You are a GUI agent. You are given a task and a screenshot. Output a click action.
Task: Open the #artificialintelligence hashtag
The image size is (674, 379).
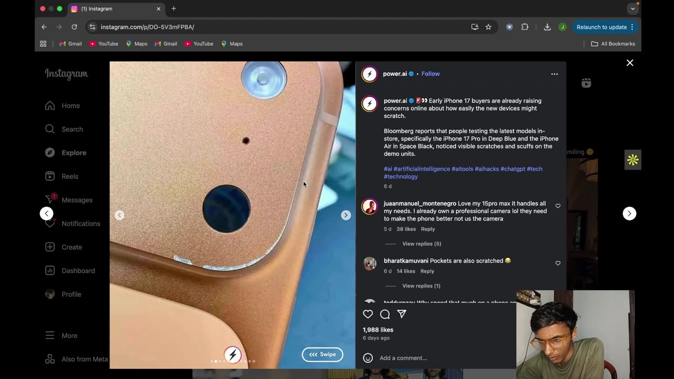pos(422,169)
